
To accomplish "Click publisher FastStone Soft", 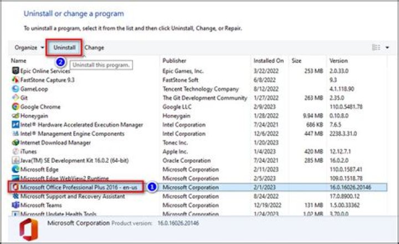I will point(181,80).
